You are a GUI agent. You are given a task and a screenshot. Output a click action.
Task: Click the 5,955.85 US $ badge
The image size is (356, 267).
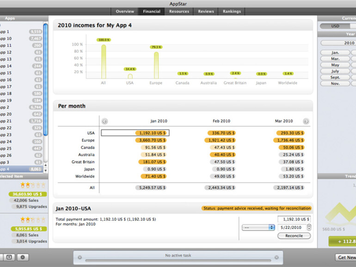tap(29, 229)
